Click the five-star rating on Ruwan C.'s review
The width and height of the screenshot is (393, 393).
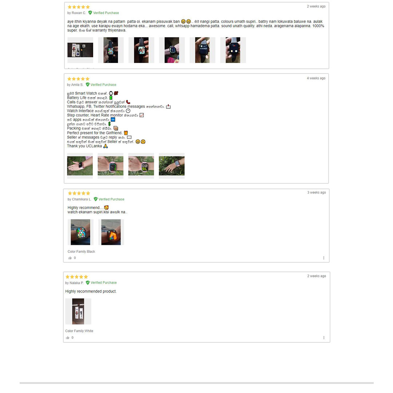pos(79,7)
